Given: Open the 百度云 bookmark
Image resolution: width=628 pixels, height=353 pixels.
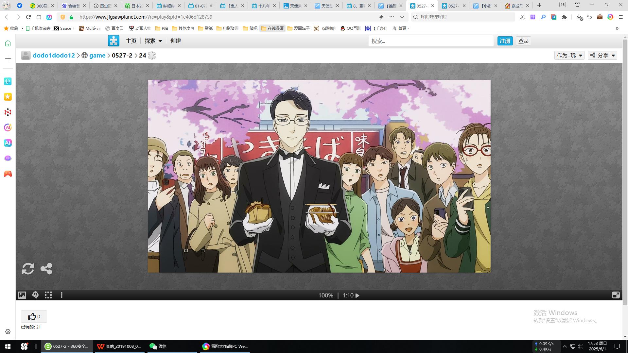Looking at the screenshot, I should point(114,28).
